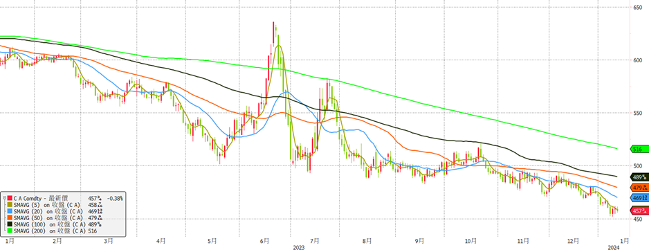This screenshot has height=252, width=649.
Task: Click the 6月 label on time axis
Action: [x=265, y=240]
